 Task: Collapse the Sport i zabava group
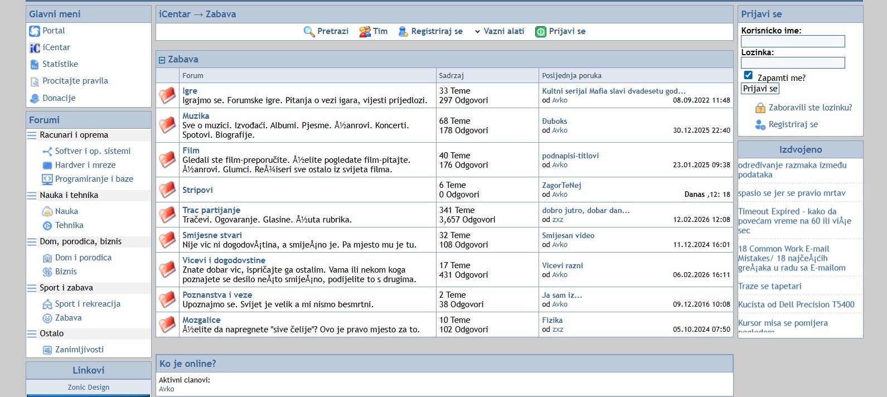pos(32,288)
